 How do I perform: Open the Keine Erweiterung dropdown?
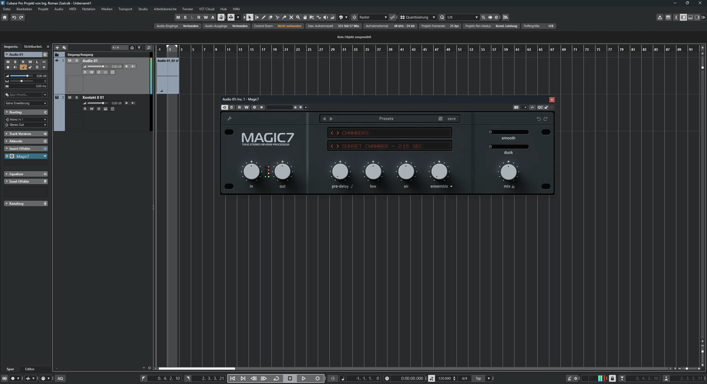click(x=26, y=103)
